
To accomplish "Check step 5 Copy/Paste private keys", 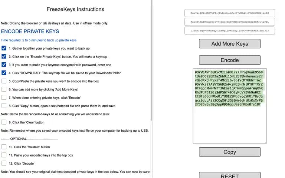I will point(4,81).
